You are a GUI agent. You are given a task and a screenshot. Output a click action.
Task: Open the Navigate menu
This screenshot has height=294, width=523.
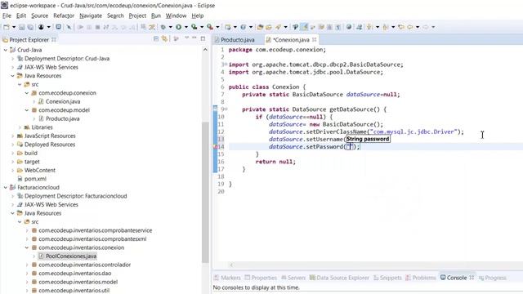(x=91, y=16)
